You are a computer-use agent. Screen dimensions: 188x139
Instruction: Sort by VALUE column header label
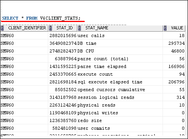177,28
